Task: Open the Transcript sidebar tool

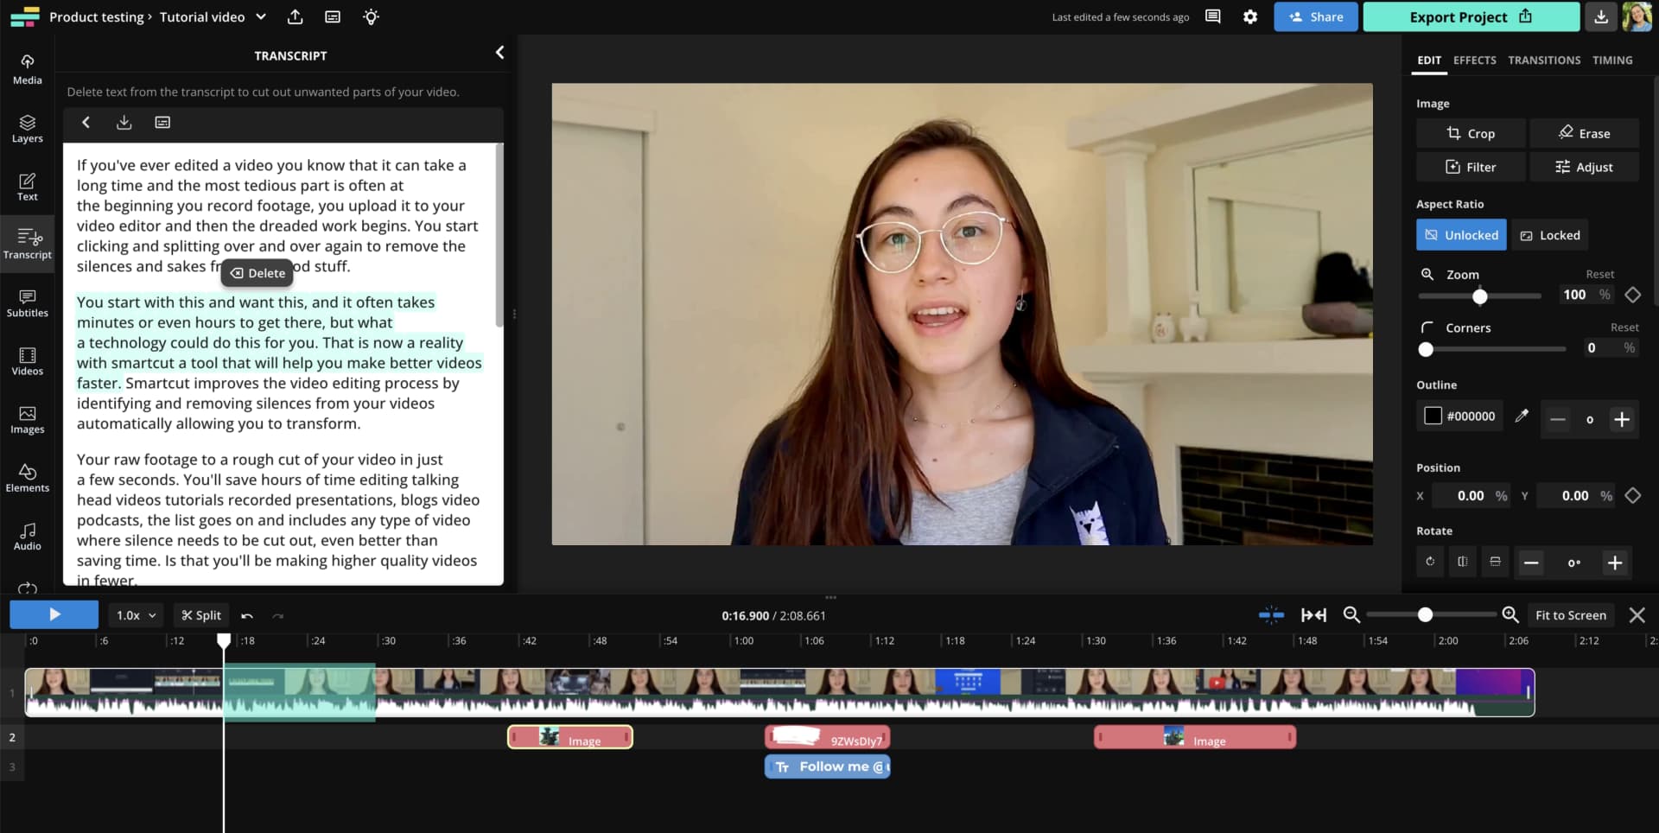Action: [x=27, y=244]
